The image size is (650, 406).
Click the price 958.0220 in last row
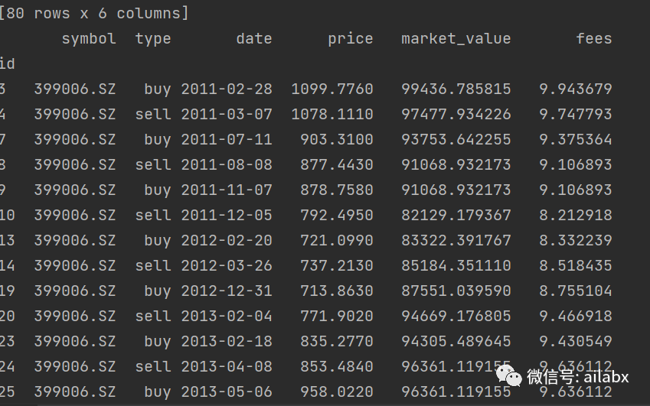[x=337, y=392]
